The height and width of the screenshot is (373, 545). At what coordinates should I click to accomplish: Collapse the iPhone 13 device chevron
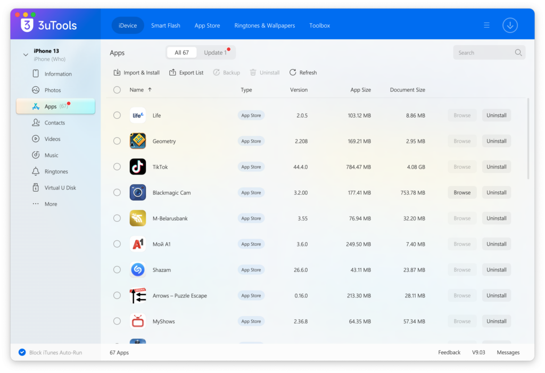point(26,55)
